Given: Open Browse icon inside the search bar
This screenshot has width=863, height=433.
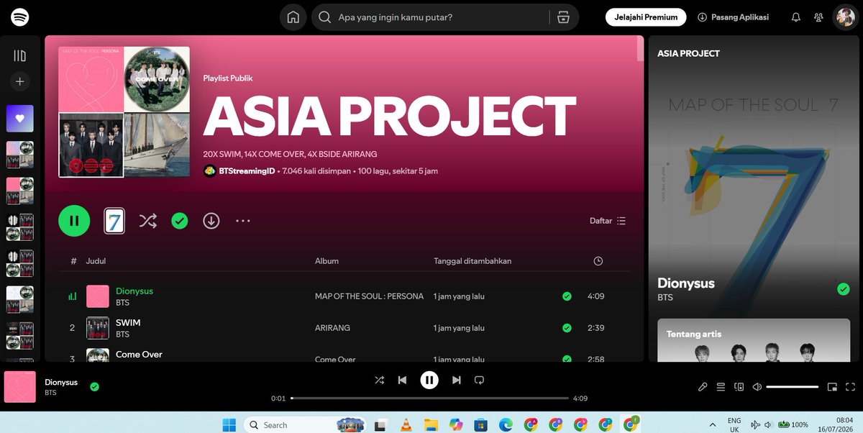Looking at the screenshot, I should pyautogui.click(x=564, y=17).
